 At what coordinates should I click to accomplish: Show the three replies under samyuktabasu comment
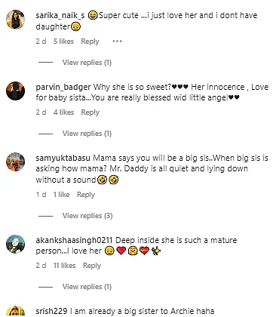[87, 216]
